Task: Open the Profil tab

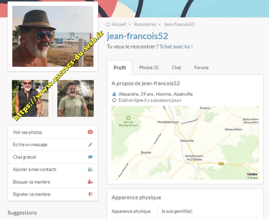Action: pyautogui.click(x=120, y=68)
